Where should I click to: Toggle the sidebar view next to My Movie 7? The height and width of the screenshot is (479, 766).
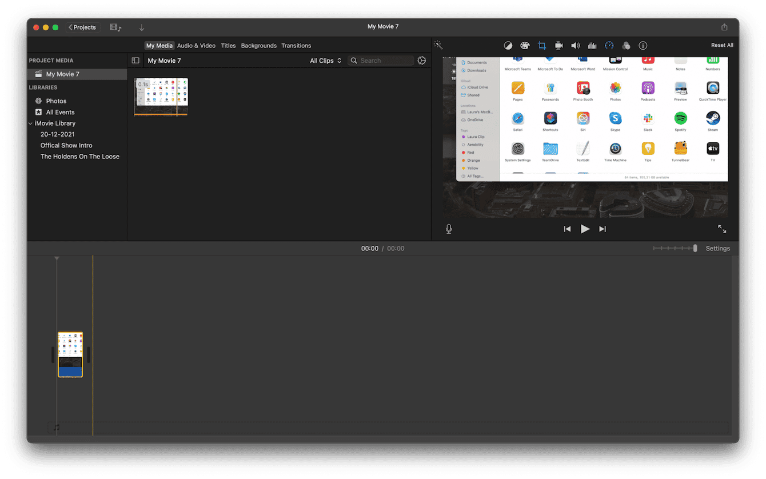click(x=135, y=60)
